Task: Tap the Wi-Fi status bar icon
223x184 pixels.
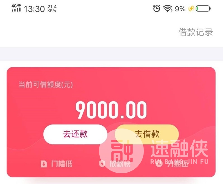Action: coord(168,8)
